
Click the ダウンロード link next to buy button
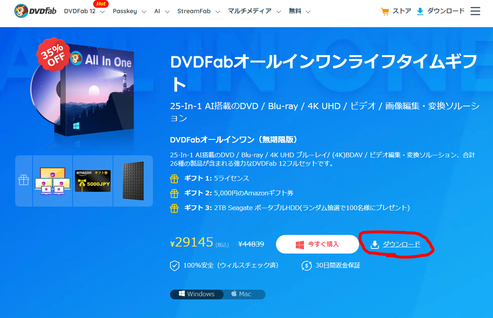pos(401,244)
